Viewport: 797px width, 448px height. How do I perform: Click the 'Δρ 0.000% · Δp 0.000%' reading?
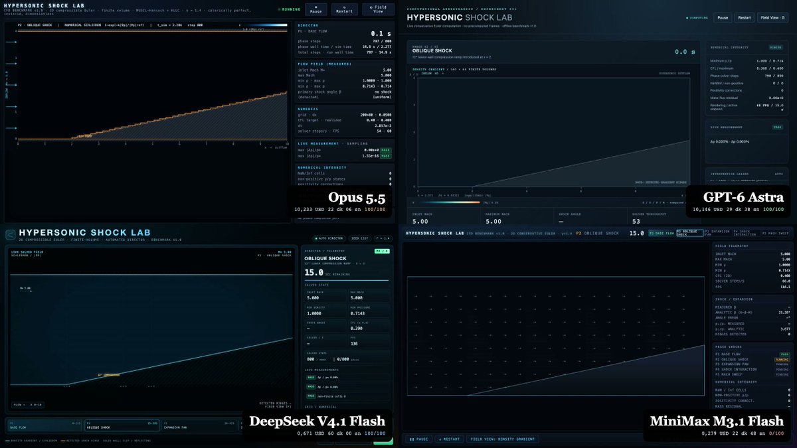coord(729,141)
